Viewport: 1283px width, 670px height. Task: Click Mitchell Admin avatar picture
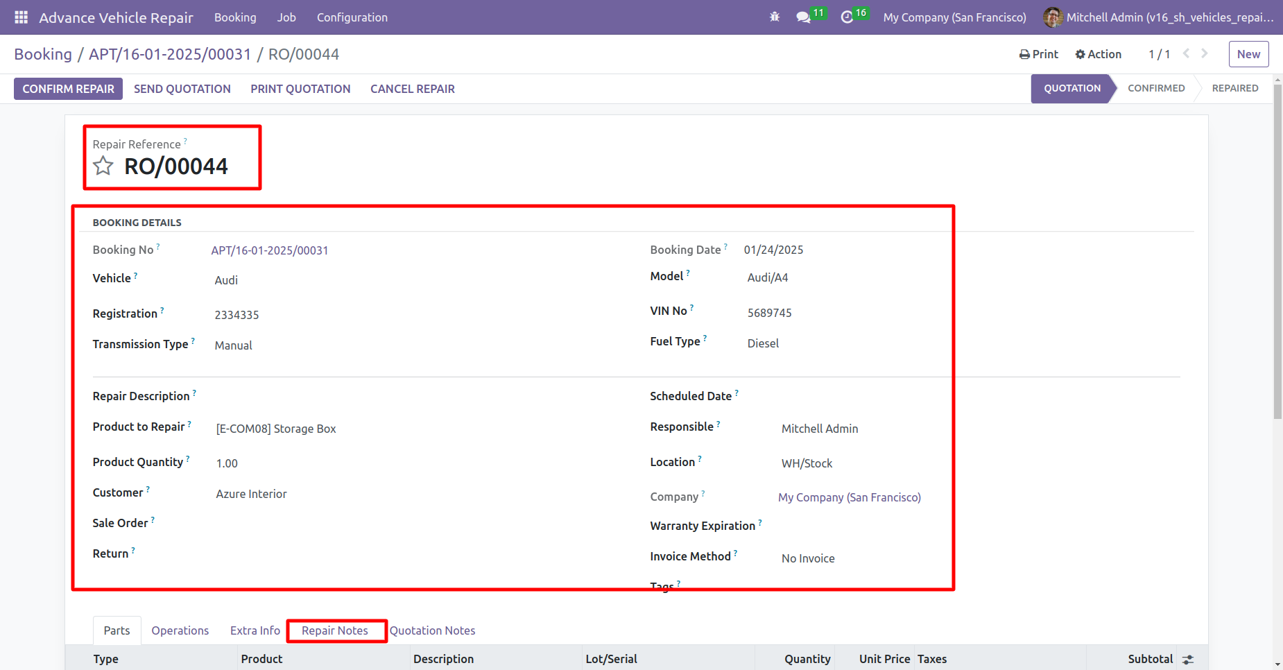point(1053,17)
